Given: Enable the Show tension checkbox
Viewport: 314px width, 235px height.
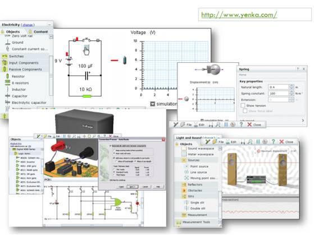Looking at the screenshot, I should coord(243,105).
